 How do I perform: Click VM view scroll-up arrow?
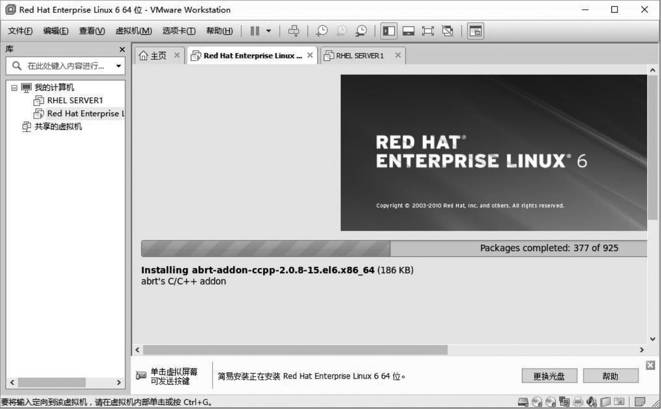653,70
